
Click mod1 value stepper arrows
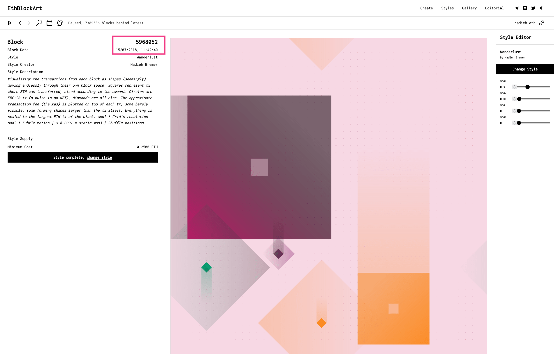click(x=514, y=87)
